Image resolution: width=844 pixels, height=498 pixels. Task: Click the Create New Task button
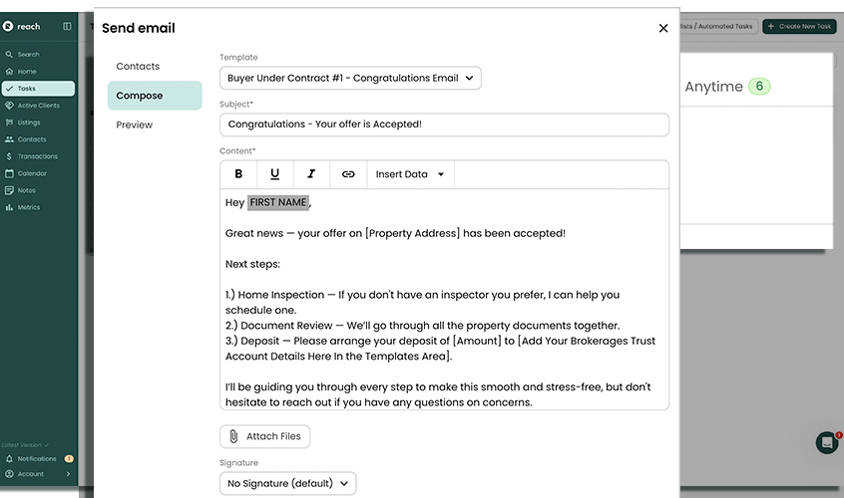(799, 27)
